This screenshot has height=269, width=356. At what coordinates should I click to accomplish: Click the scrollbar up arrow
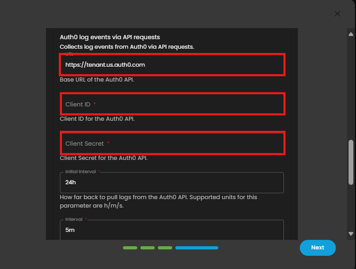(351, 34)
